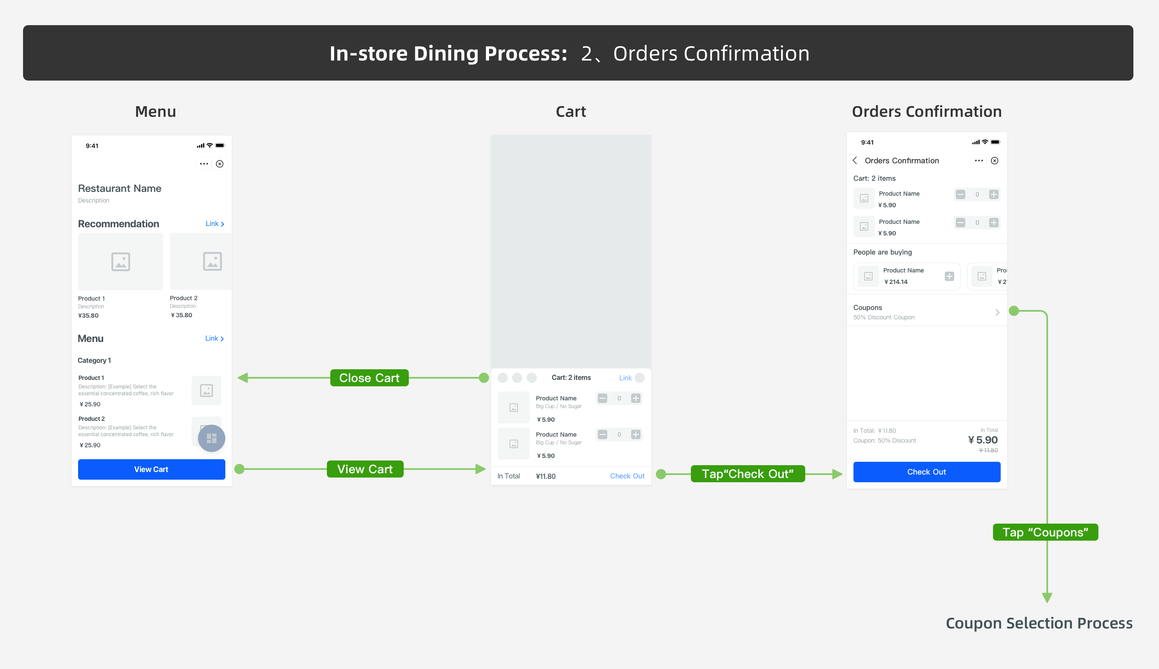
Task: Click the Link text in cart header
Action: click(625, 378)
